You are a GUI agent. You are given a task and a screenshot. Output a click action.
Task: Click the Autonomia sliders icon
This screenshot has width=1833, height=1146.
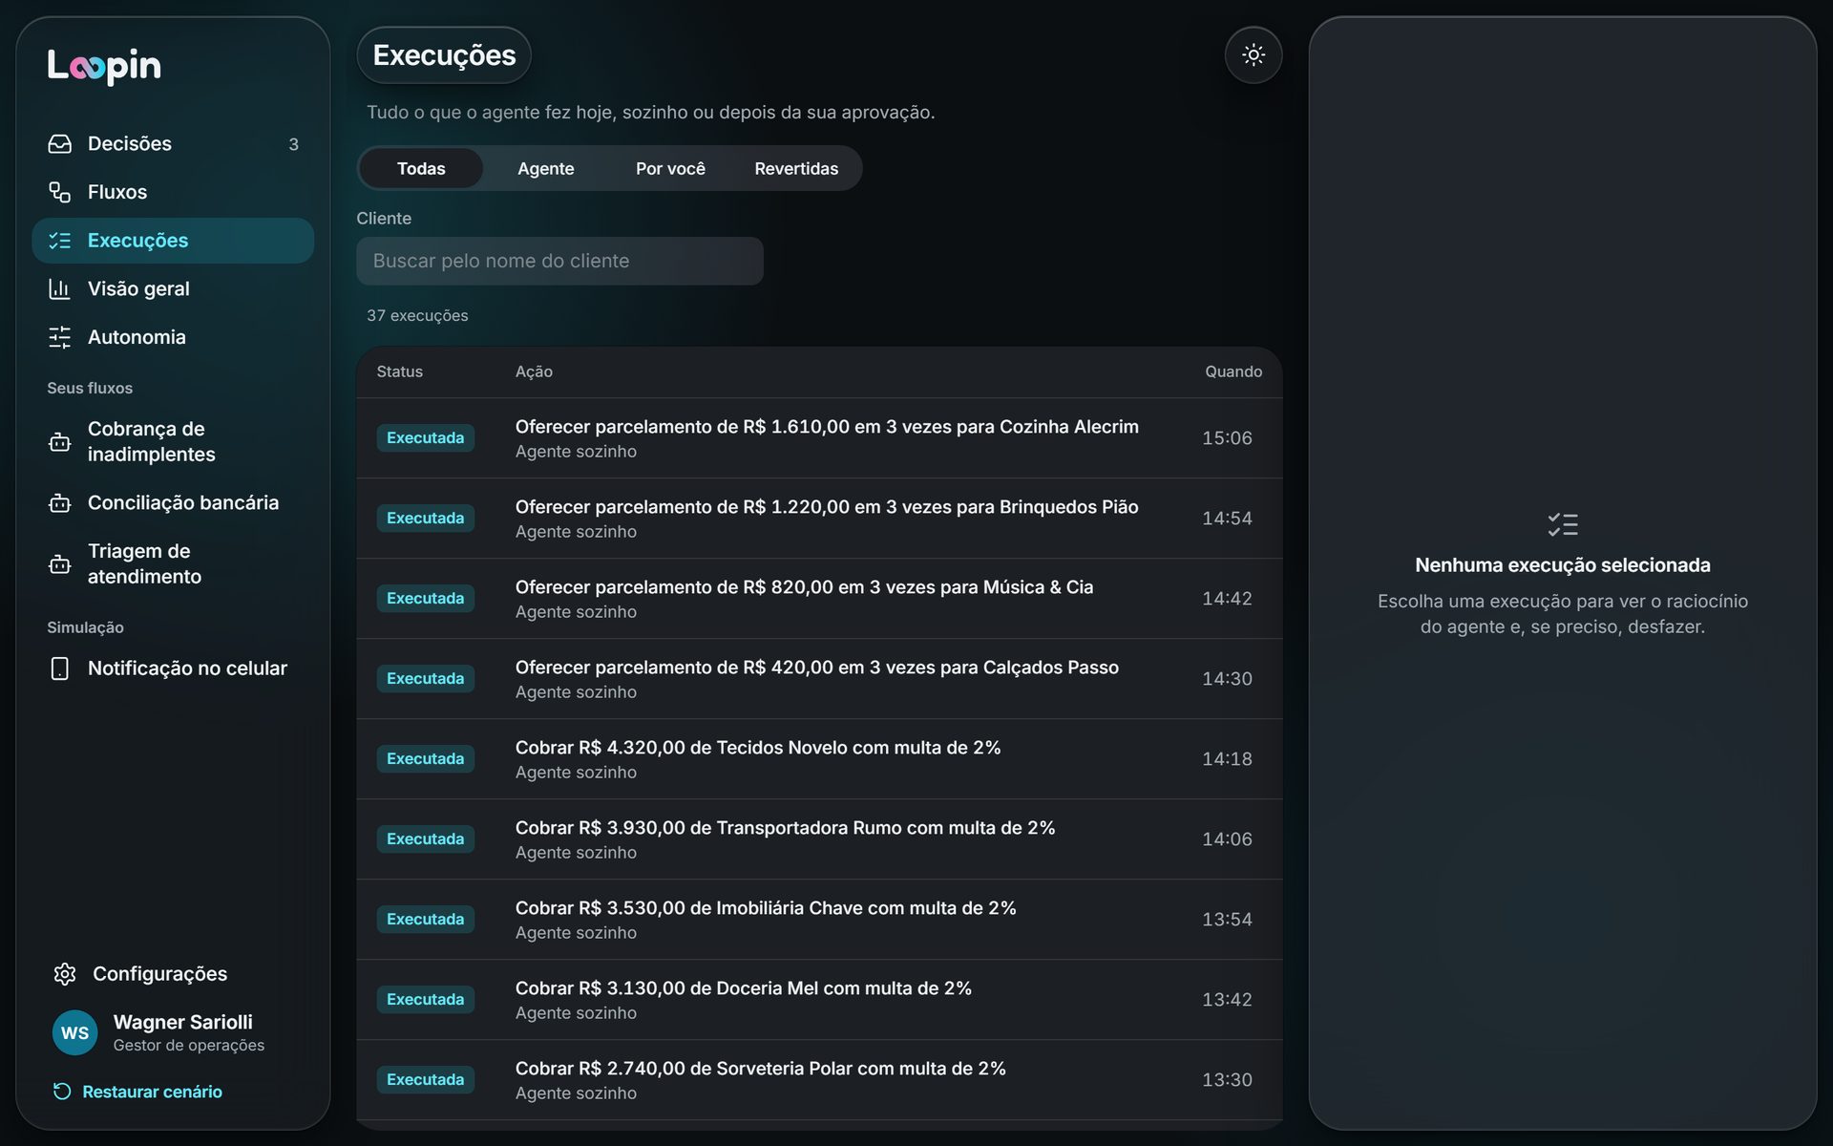pos(59,337)
